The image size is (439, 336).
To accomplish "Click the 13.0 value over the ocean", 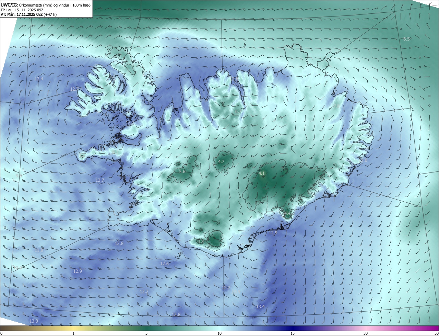I will click(x=34, y=321).
